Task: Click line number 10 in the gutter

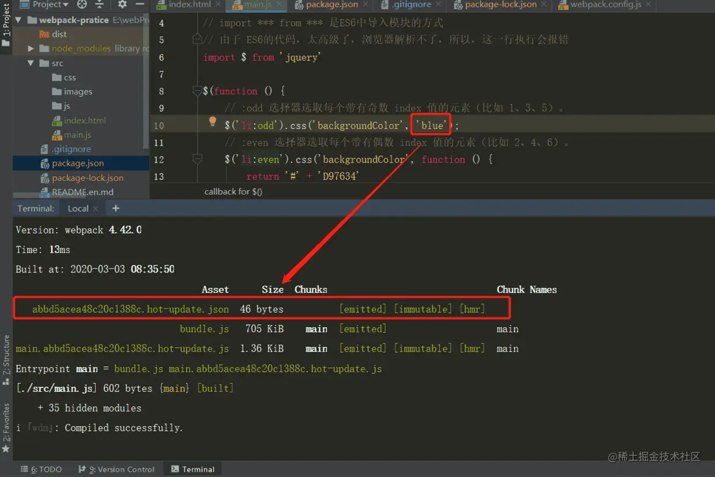Action: [159, 126]
